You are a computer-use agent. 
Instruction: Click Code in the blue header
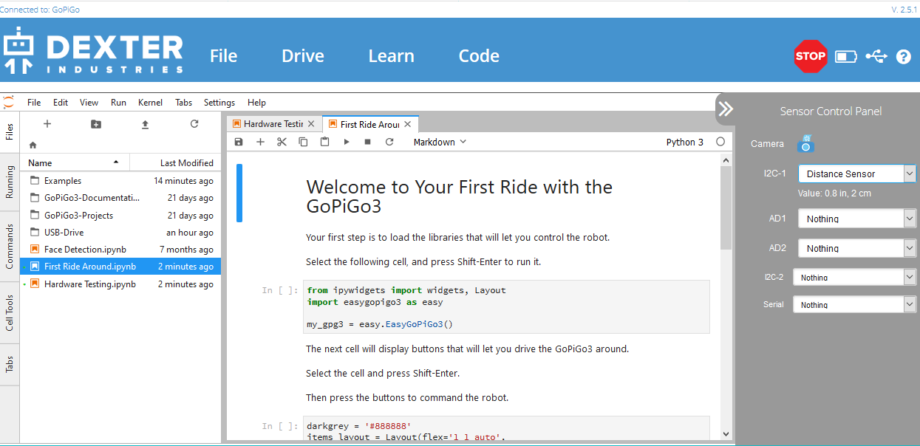click(479, 56)
